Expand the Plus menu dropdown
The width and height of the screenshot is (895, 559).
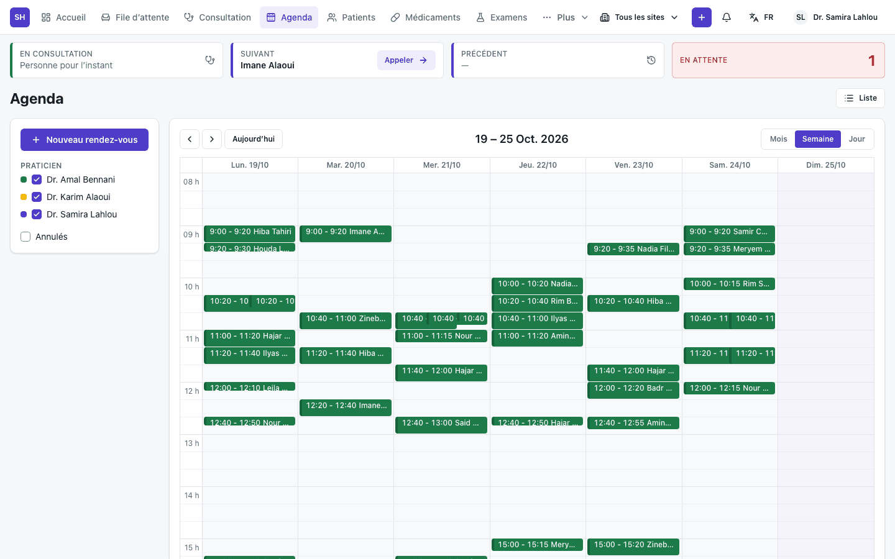coord(565,17)
